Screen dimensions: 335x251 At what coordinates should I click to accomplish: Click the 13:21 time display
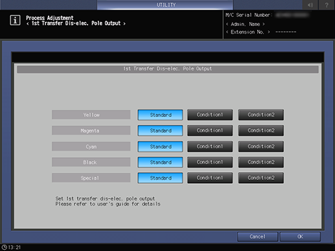(14, 247)
